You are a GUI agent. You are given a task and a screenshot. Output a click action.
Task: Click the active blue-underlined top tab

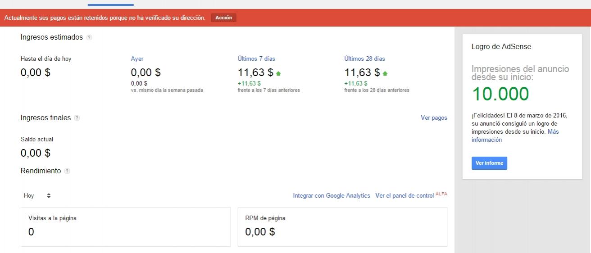tap(111, 3)
